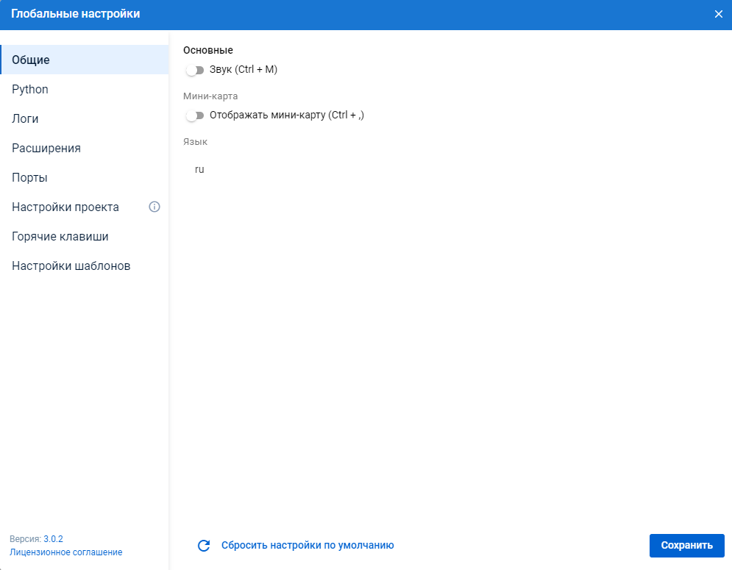Open Настройки шаблонов section
The height and width of the screenshot is (570, 732).
[85, 266]
